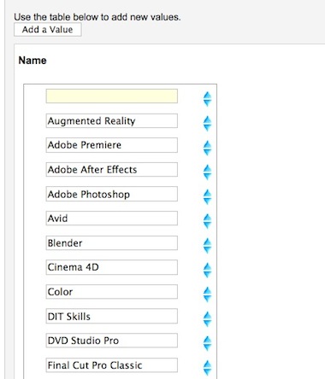Click reorder arrows beside the empty field
325x379 pixels.
click(207, 99)
